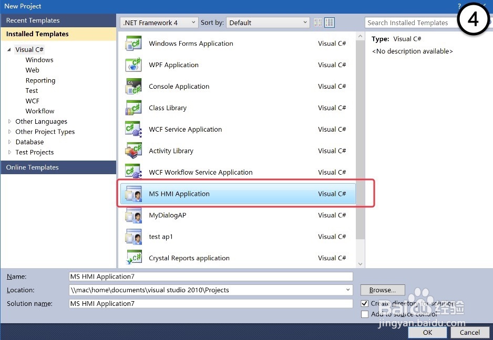
Task: Click the Class Library template icon
Action: click(133, 108)
